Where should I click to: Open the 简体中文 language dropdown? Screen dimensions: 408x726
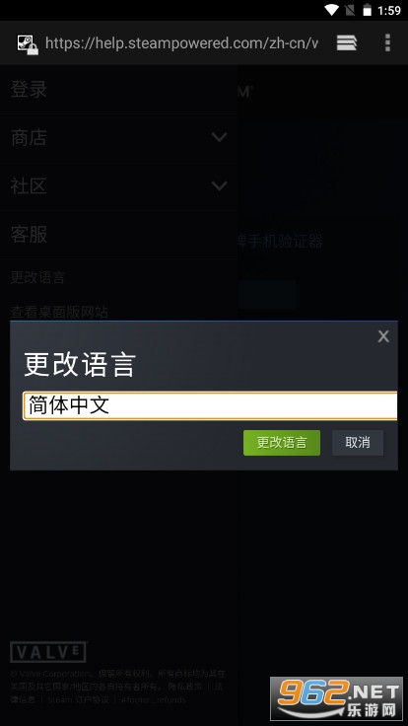pos(211,405)
